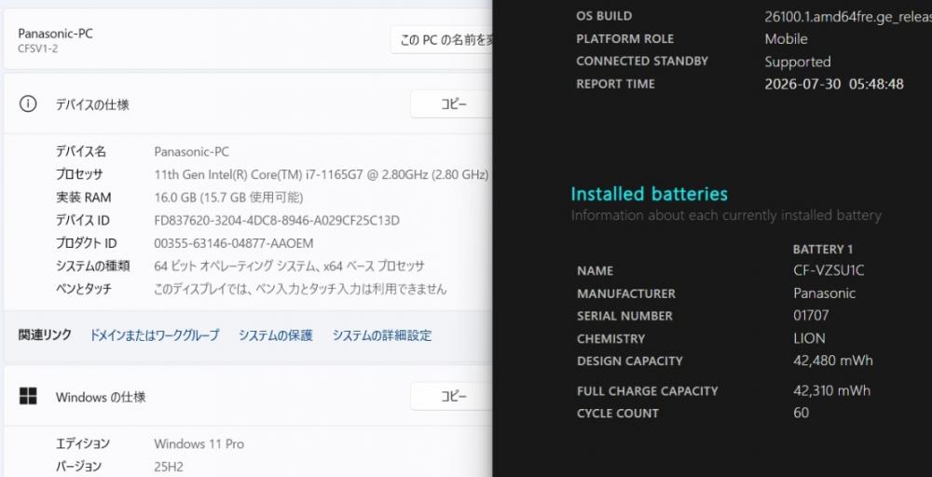Select device ID FD837620-3204-4DC8-8946-A029CF25C13D
Screen dimensions: 932x477
click(x=277, y=221)
